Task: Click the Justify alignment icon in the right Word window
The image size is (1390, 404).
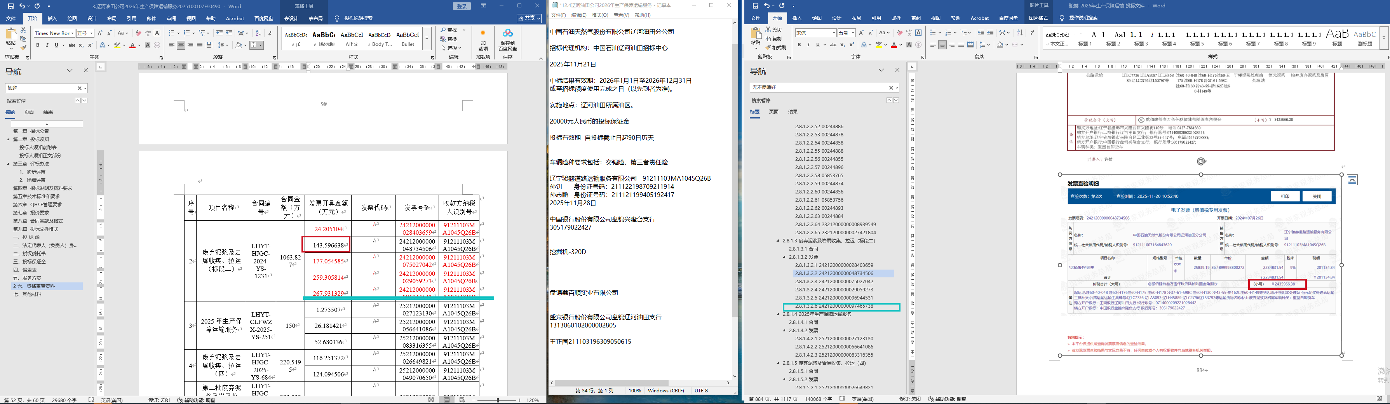Action: click(x=961, y=45)
